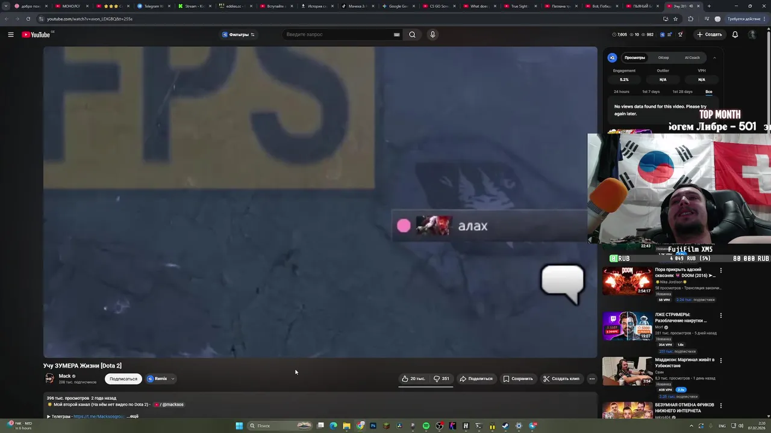Open the three-dot more actions menu under video

(592, 379)
